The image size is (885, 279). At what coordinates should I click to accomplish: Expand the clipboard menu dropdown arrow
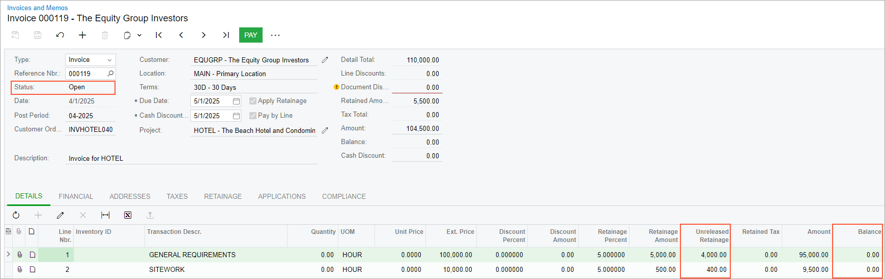pos(139,35)
